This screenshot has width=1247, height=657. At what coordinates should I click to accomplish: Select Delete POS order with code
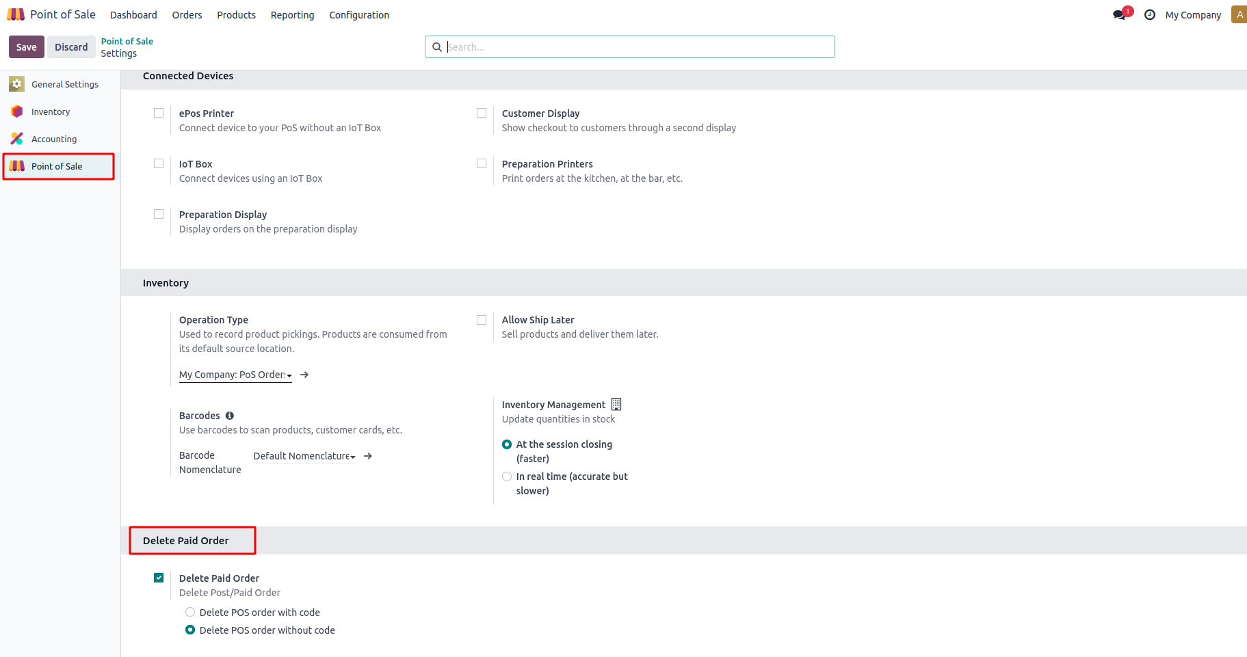tap(190, 612)
